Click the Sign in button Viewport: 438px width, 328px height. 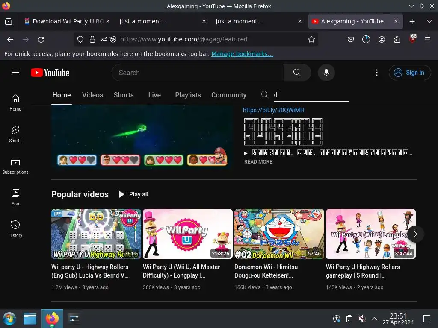pos(410,73)
